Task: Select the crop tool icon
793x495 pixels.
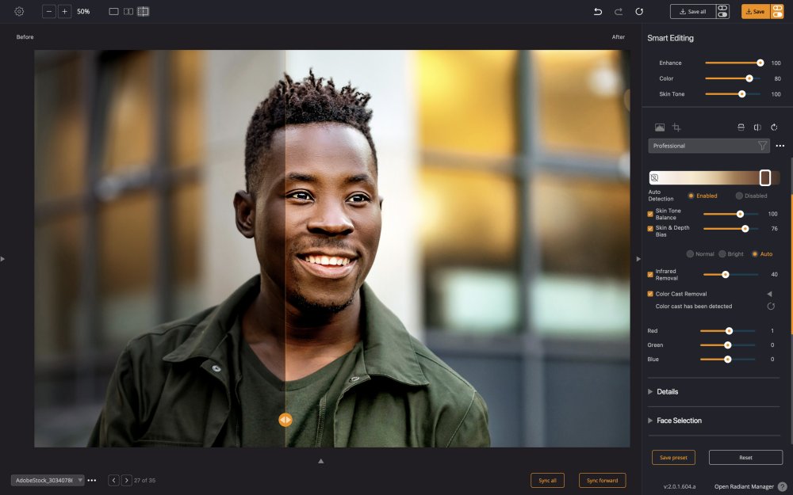Action: click(x=676, y=128)
